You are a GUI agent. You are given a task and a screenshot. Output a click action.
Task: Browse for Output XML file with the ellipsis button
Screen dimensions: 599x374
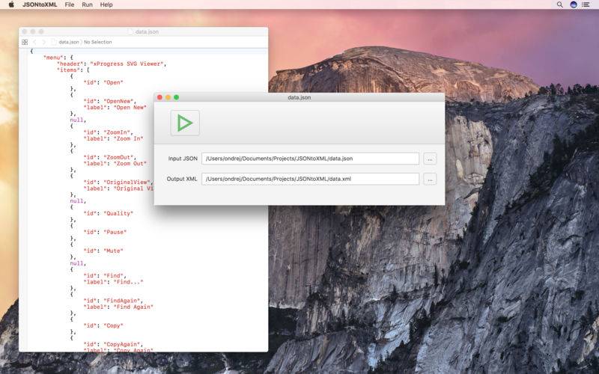(x=430, y=179)
